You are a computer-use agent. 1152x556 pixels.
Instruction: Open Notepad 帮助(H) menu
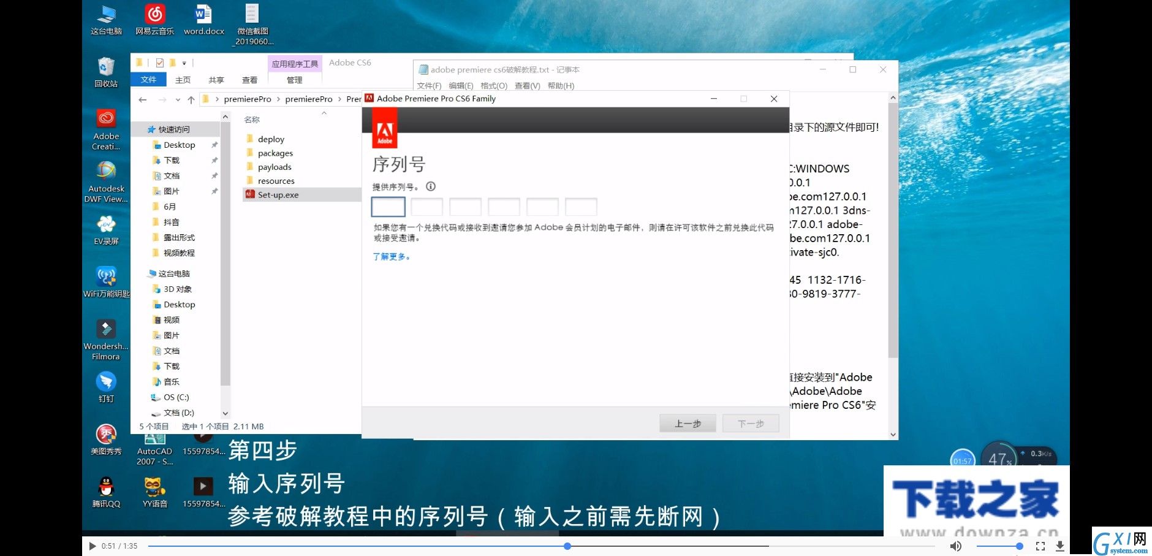561,86
